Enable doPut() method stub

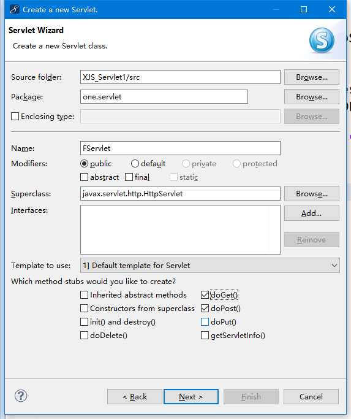[x=205, y=321]
